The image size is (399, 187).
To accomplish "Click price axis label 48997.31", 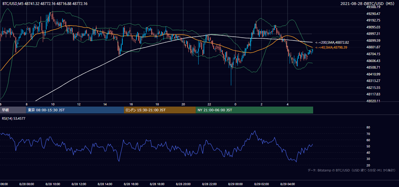I will coord(373,34).
